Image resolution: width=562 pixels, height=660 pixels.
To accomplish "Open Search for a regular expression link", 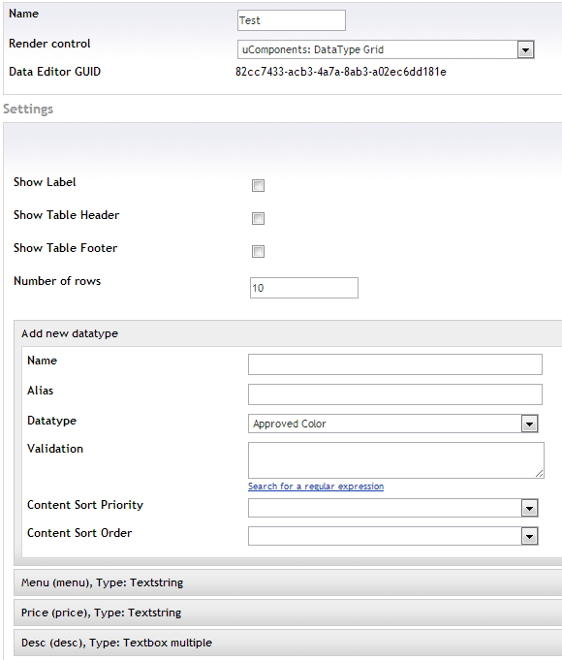I will (x=316, y=487).
